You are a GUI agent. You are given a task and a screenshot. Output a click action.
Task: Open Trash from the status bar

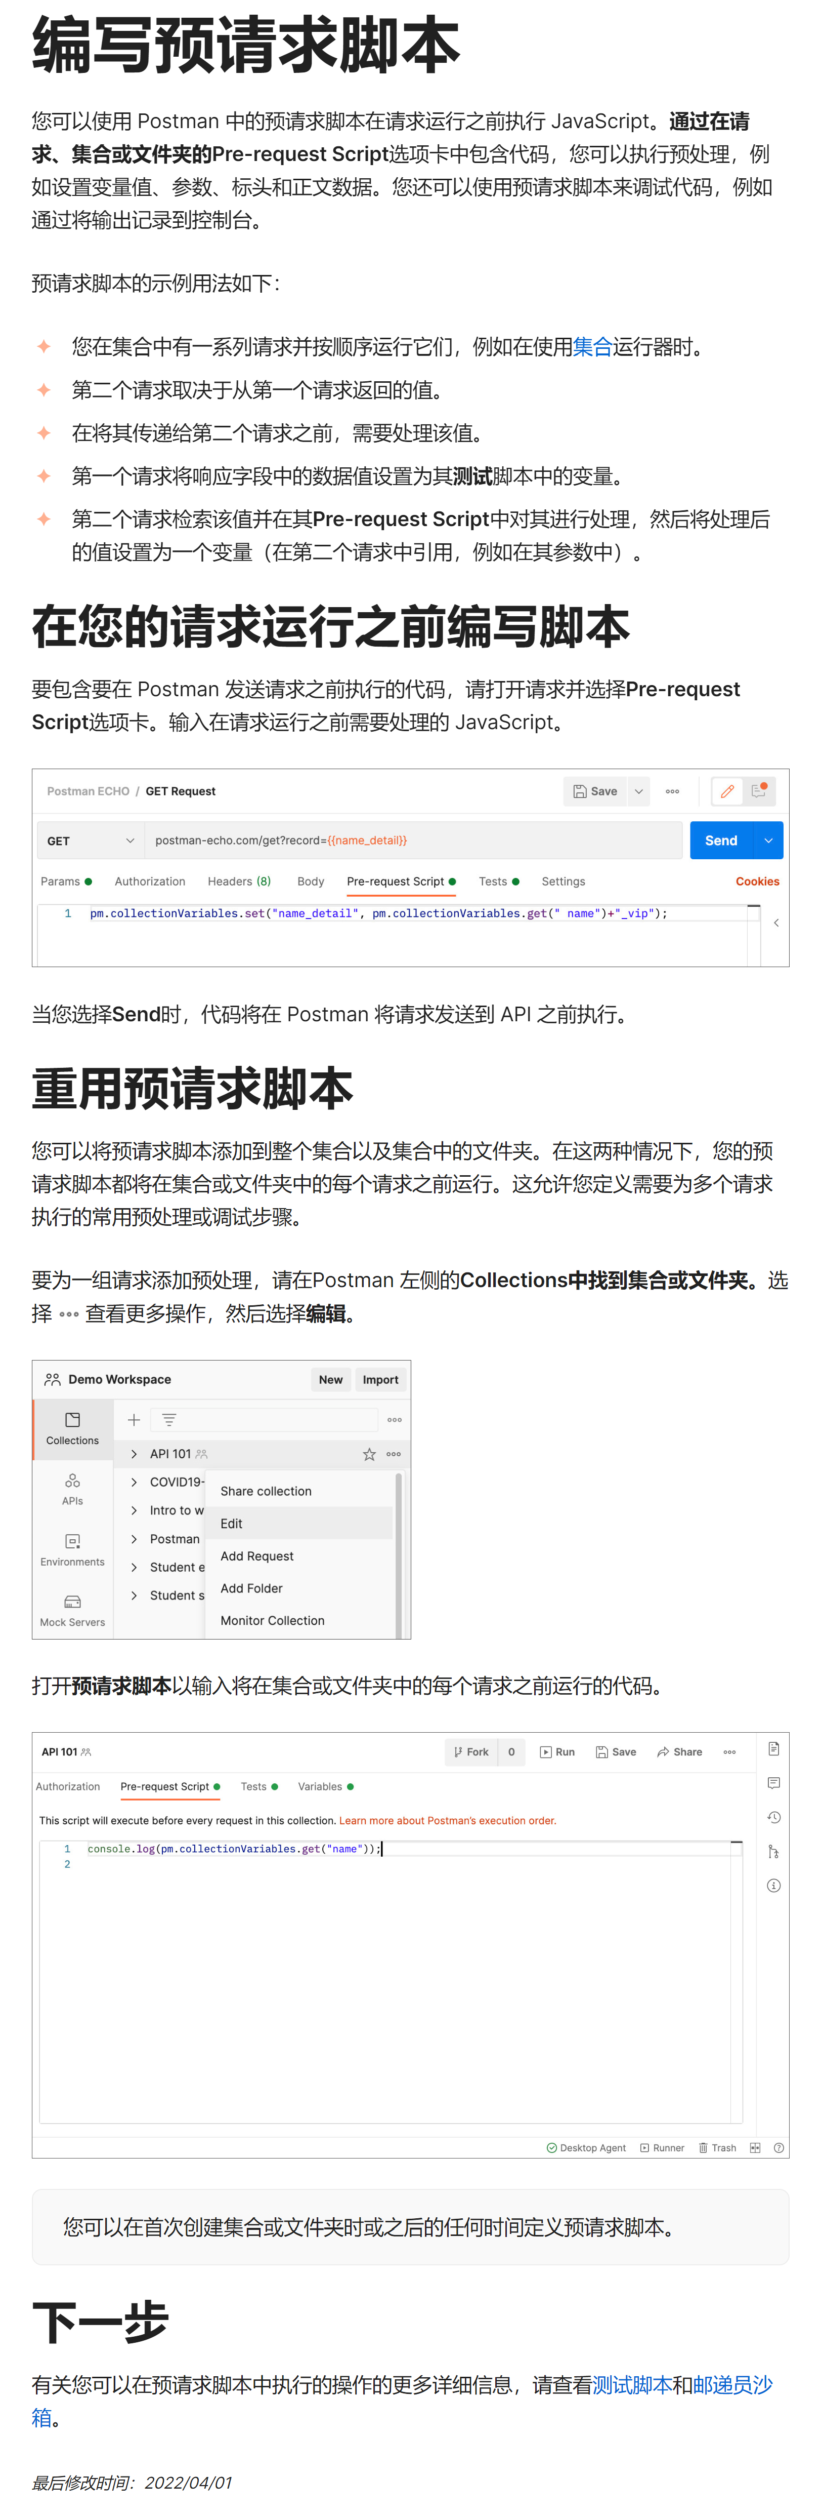717,2148
